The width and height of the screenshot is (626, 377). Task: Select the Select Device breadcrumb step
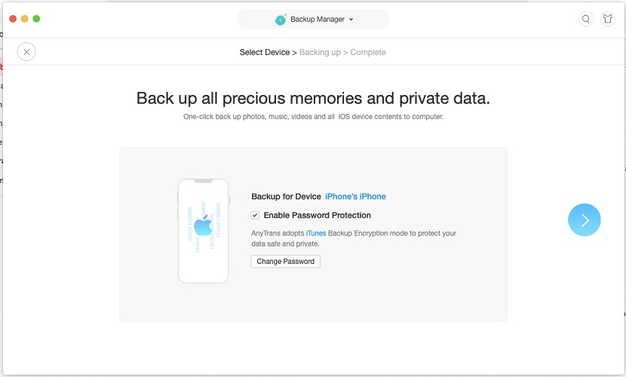pyautogui.click(x=264, y=53)
